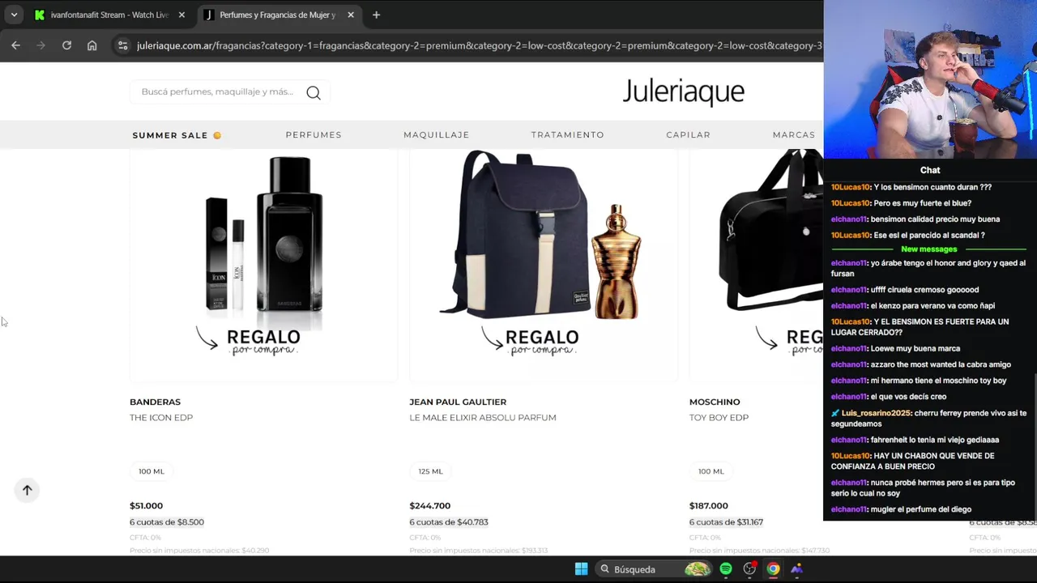Open a new browser tab
The height and width of the screenshot is (583, 1037).
376,15
